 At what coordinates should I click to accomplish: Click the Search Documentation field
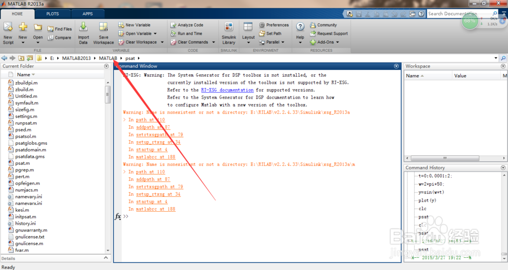point(460,14)
